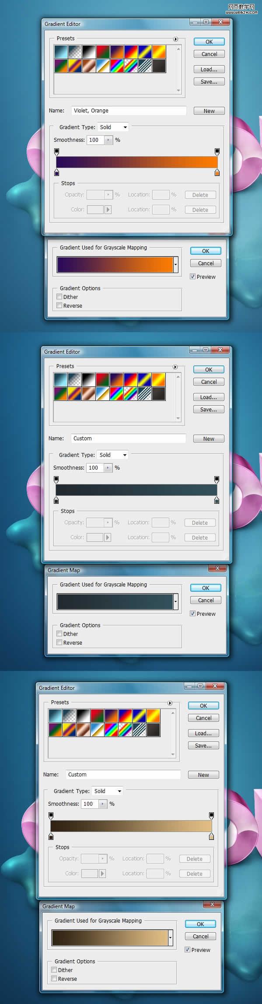Click the dark-gray Grayscale Mapping gradient preview
Screen dimensions: 262x1004
[115, 602]
